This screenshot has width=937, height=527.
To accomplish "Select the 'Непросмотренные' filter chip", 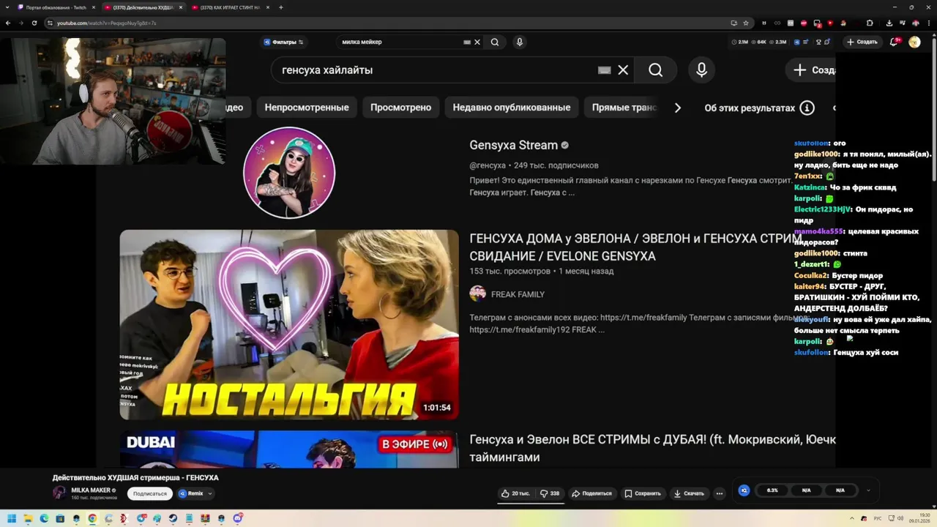I will (307, 108).
